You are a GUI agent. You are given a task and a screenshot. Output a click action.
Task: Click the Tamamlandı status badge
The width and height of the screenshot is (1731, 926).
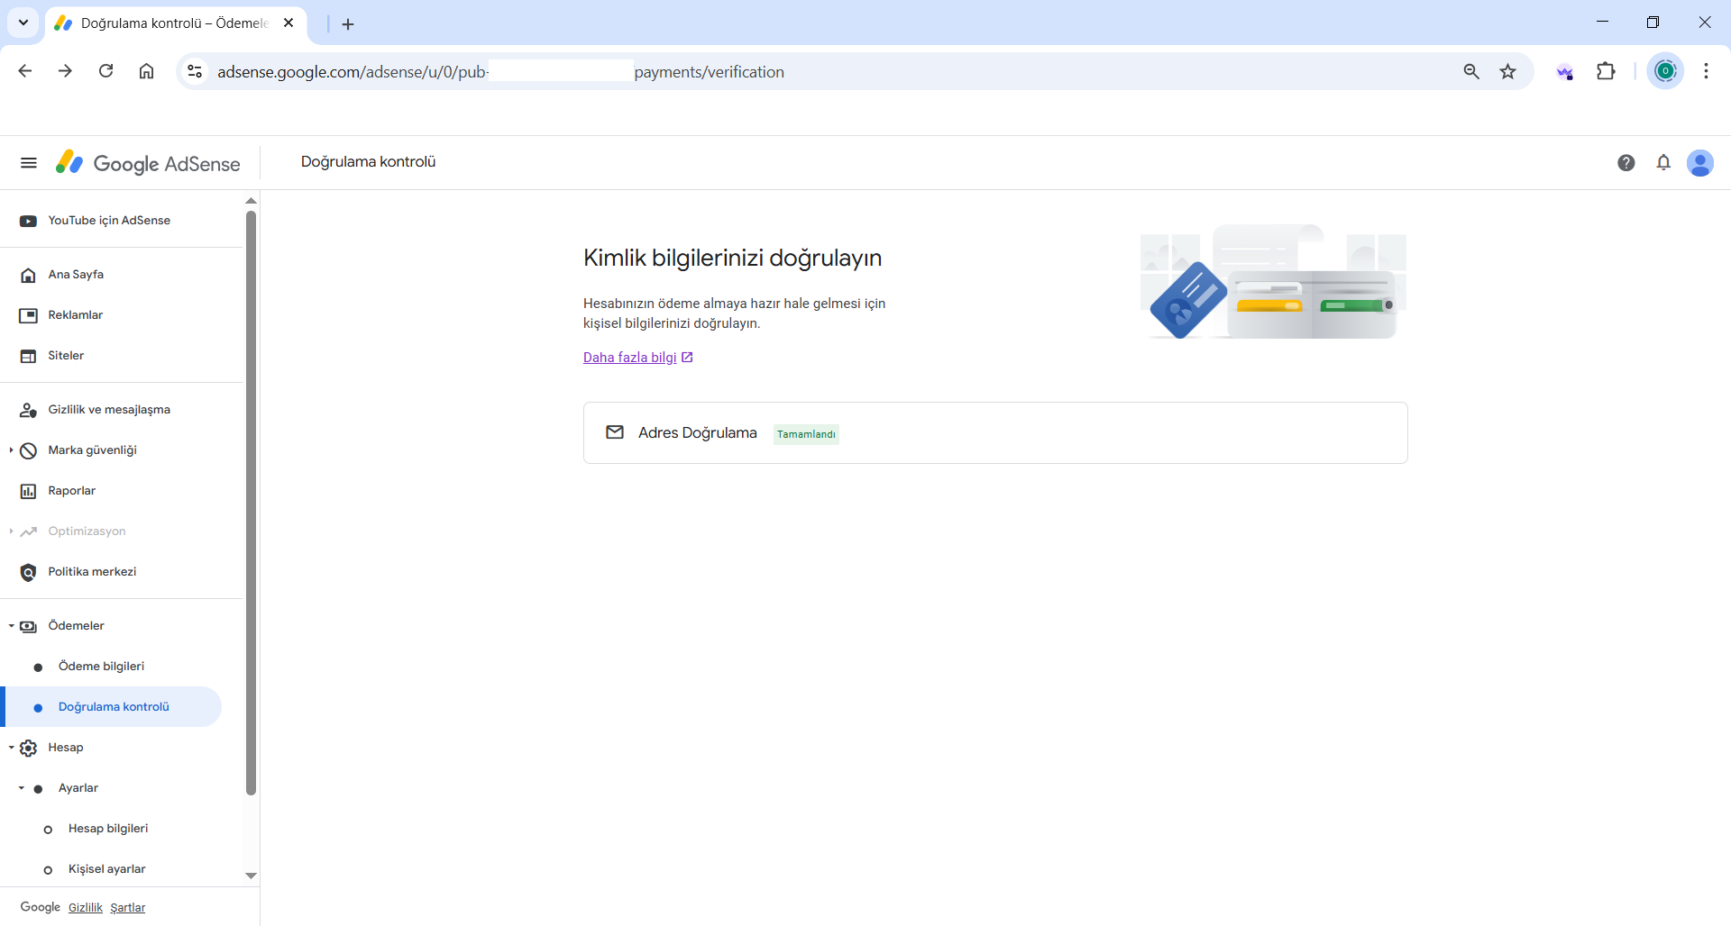click(x=806, y=434)
